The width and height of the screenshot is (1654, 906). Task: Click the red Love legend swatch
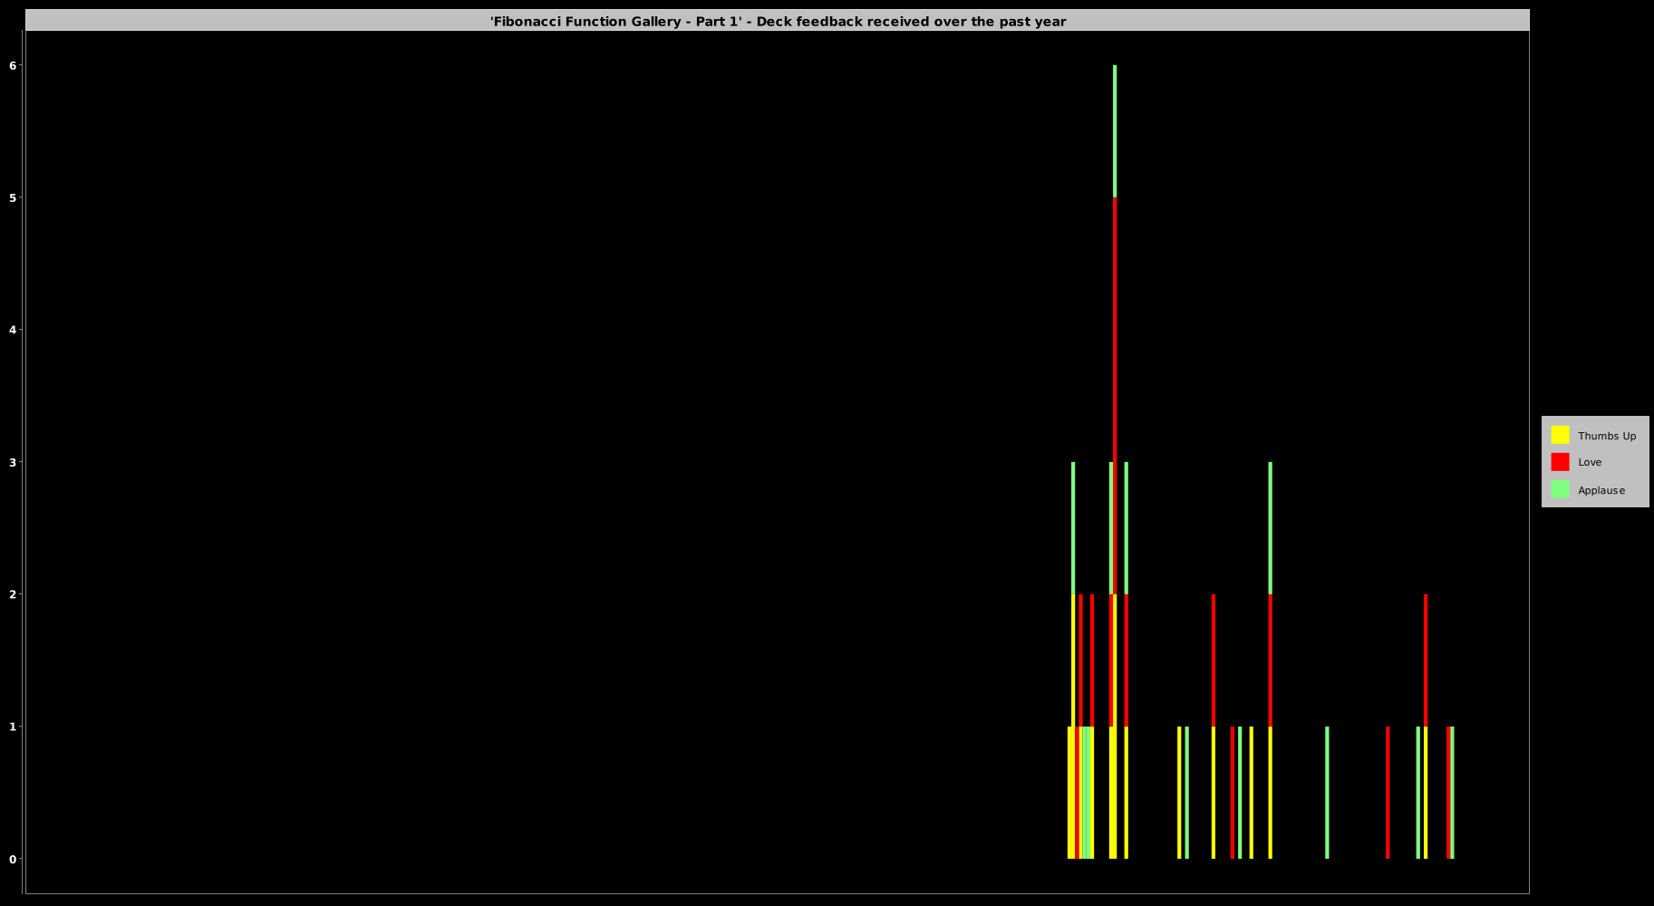pos(1560,462)
